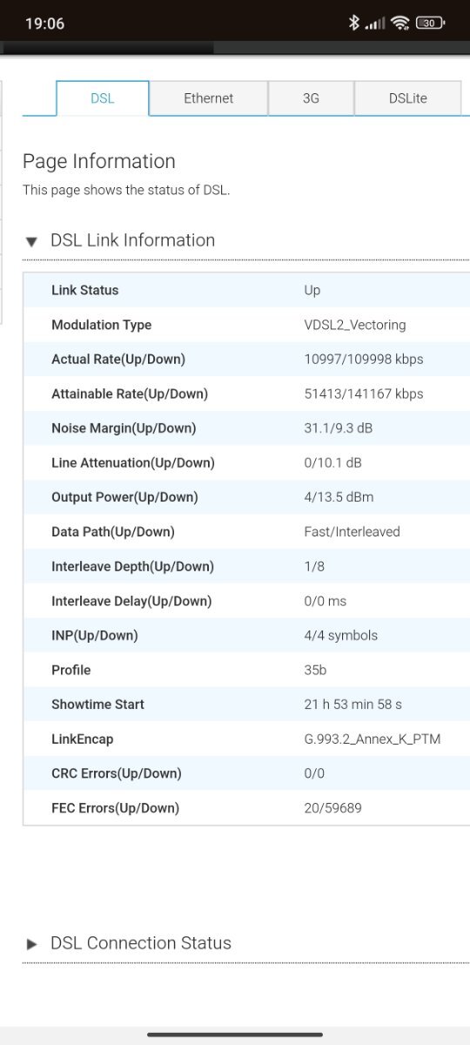Open the DSL Connection Status section heading
Screen dimensions: 470x1045
[141, 943]
